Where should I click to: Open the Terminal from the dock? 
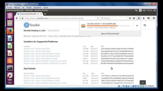pyautogui.click(x=10, y=68)
